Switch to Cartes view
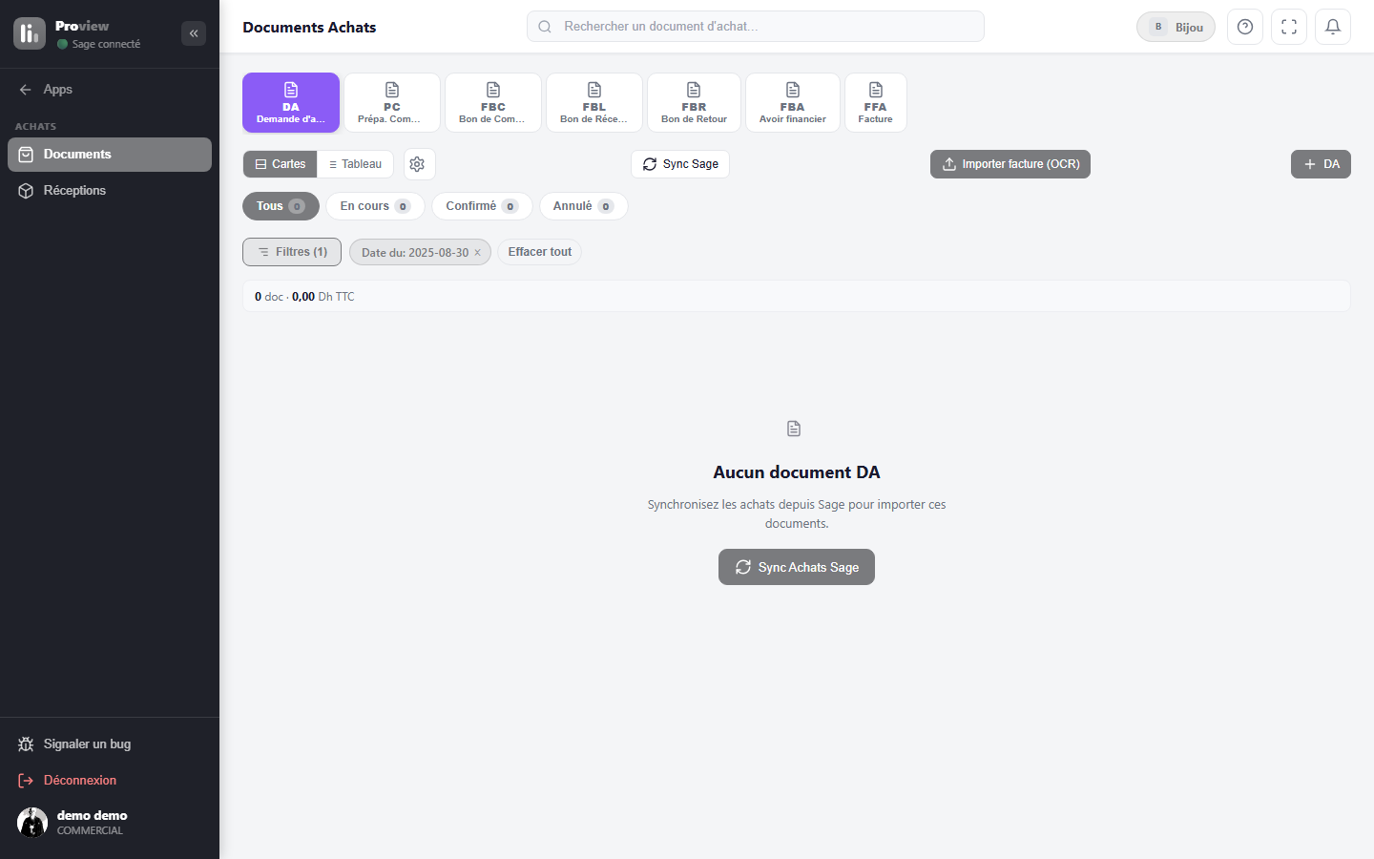The image size is (1374, 859). click(281, 164)
